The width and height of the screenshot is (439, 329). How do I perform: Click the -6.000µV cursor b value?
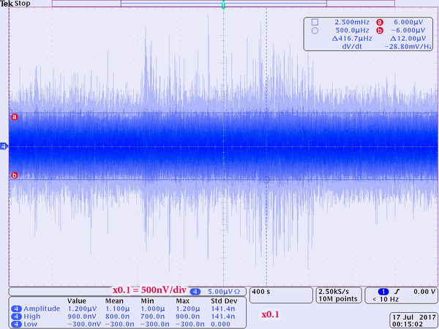coord(407,31)
